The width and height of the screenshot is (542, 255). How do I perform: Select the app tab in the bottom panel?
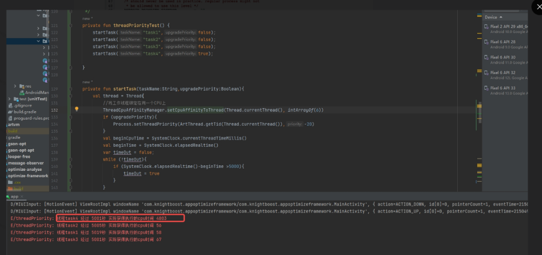tap(14, 197)
